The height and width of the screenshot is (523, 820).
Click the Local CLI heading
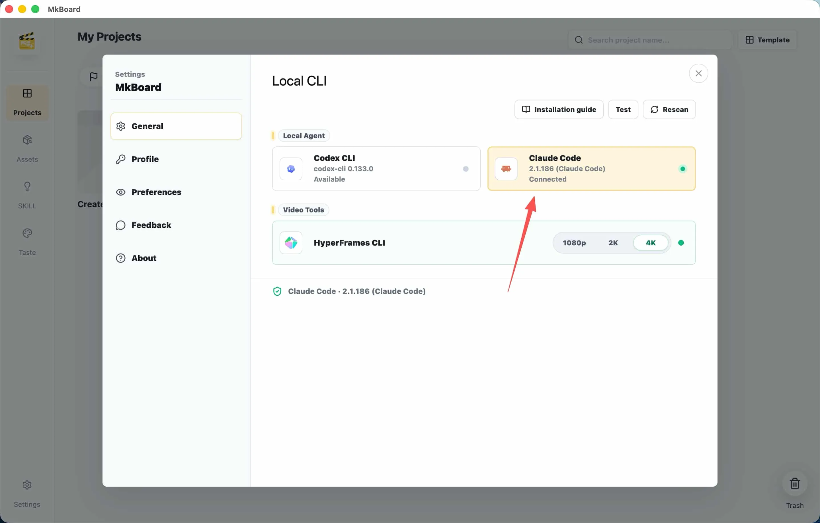click(299, 81)
